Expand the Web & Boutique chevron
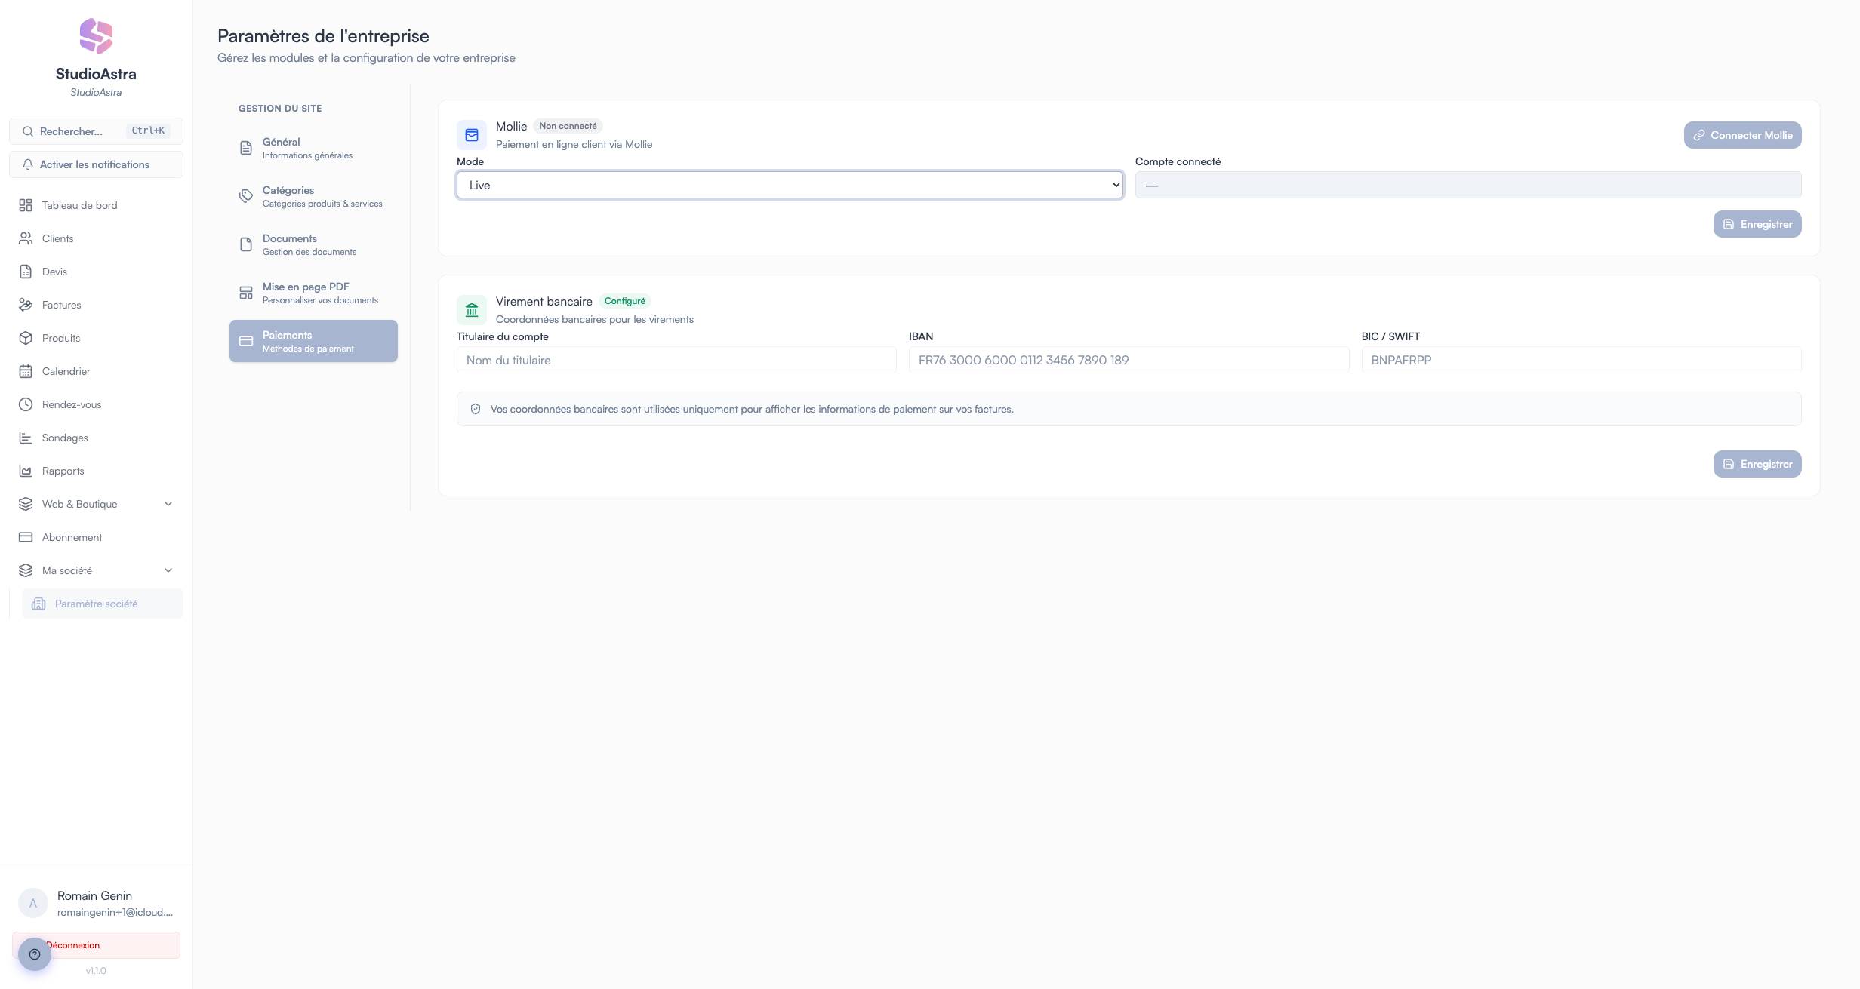This screenshot has width=1860, height=989. point(168,504)
